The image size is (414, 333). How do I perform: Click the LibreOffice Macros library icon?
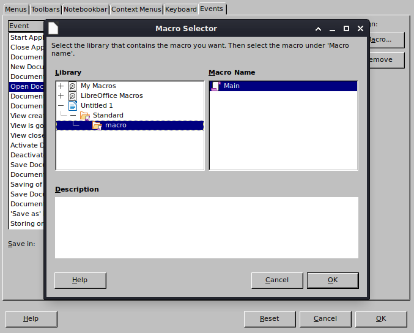click(x=73, y=96)
